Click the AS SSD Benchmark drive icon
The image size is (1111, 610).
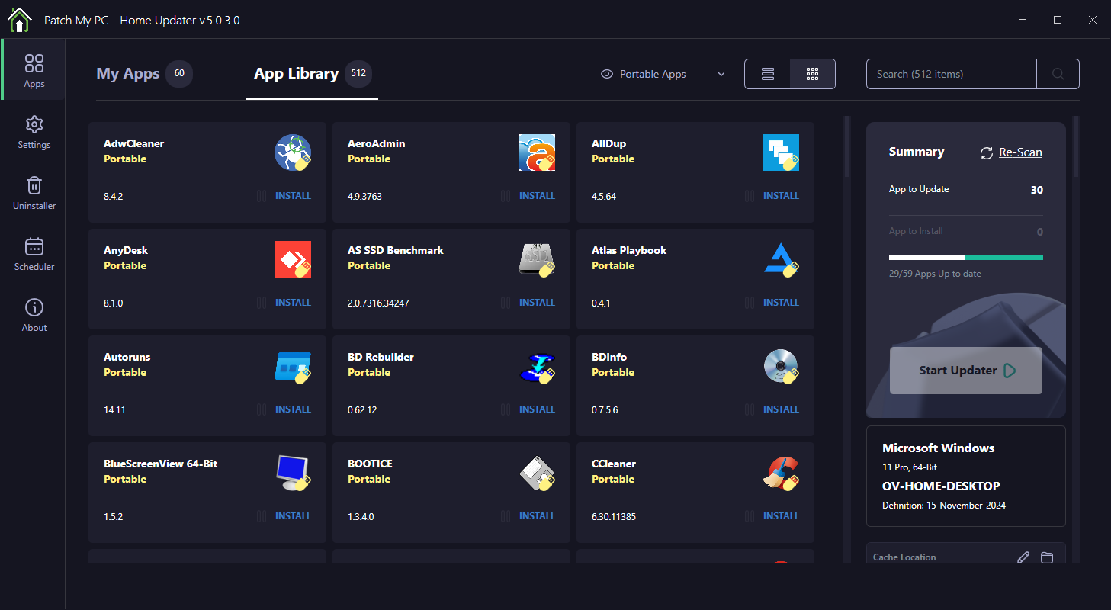coord(537,259)
